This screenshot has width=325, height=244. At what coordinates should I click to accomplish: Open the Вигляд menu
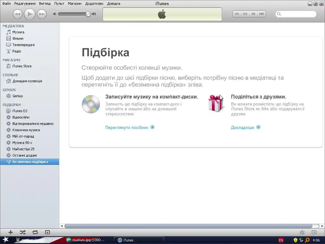click(45, 3)
